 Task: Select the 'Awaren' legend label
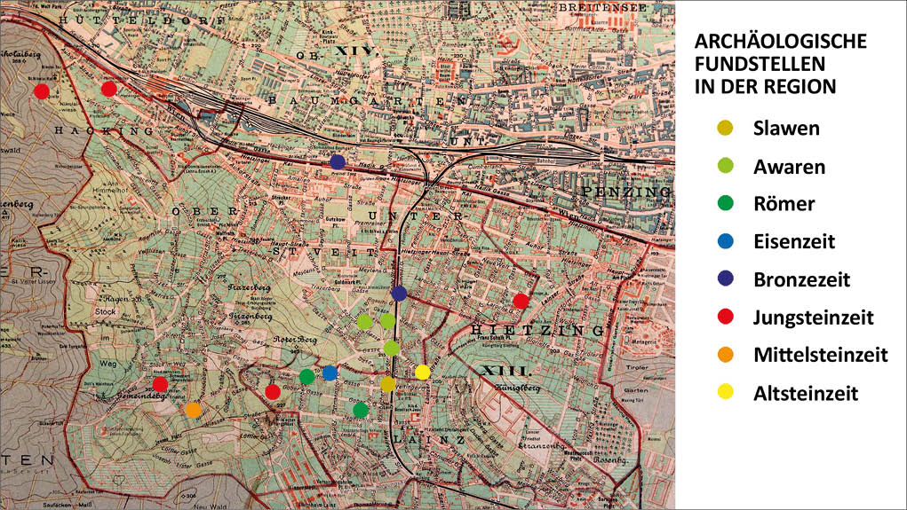pyautogui.click(x=789, y=167)
